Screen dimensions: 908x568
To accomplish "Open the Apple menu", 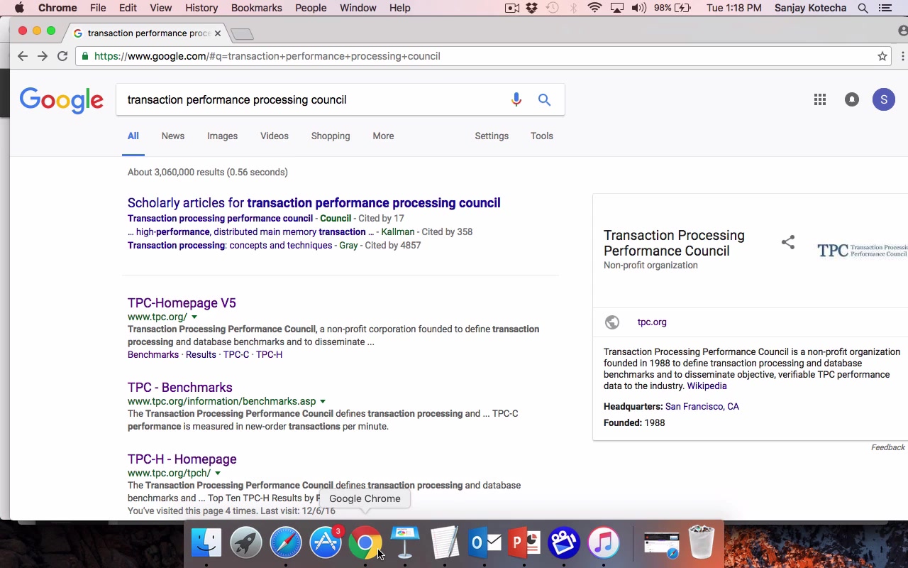I will 19,8.
